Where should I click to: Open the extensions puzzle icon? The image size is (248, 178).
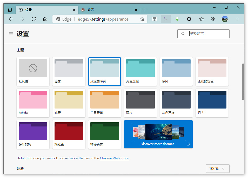pos(189,19)
